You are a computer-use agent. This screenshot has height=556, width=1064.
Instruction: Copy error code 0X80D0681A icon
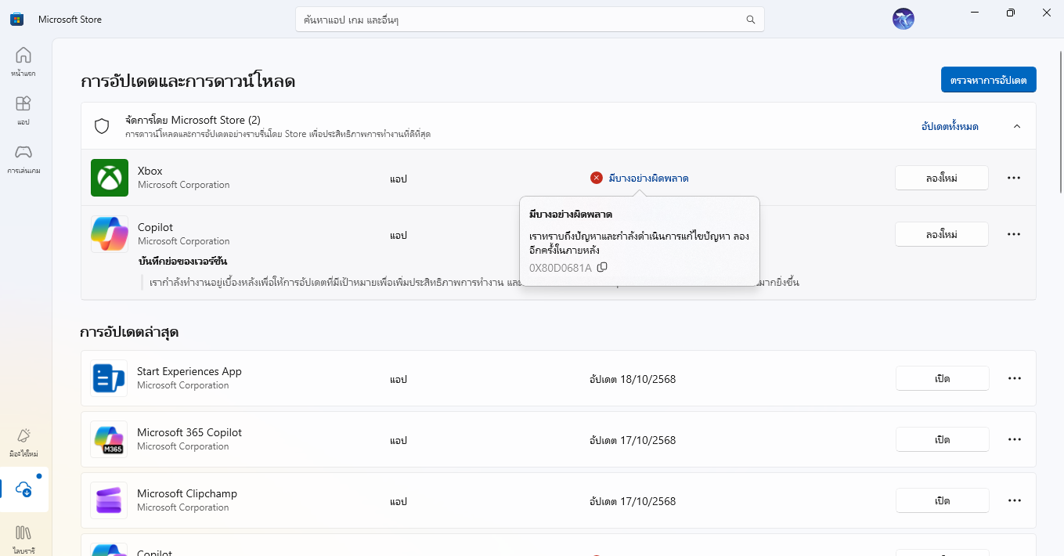602,268
